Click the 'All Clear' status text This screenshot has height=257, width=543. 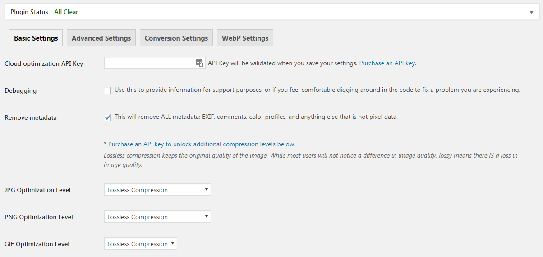[x=66, y=12]
